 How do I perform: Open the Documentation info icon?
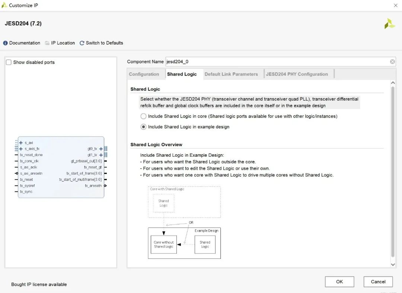coord(5,43)
